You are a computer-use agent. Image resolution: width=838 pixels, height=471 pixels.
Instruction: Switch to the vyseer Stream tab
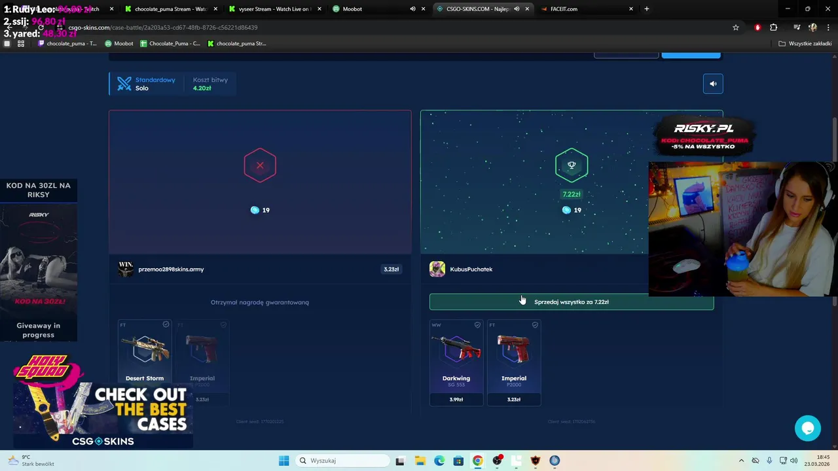274,9
